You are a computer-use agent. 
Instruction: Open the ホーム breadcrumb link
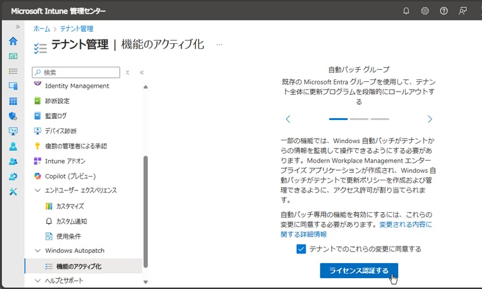point(41,29)
